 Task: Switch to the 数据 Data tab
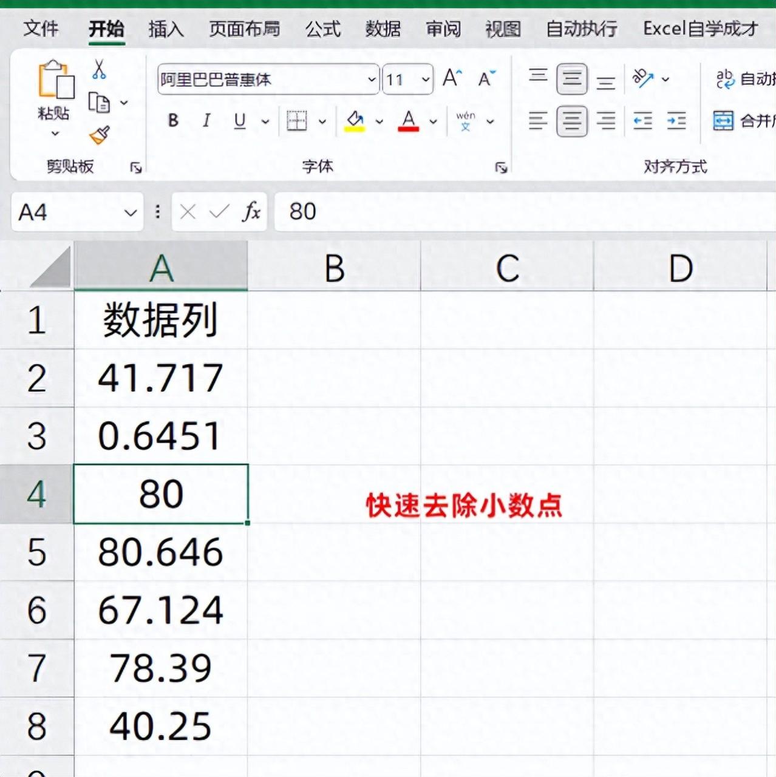[383, 28]
